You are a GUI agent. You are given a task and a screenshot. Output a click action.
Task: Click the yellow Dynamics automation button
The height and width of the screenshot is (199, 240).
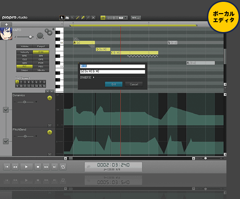pos(50,98)
